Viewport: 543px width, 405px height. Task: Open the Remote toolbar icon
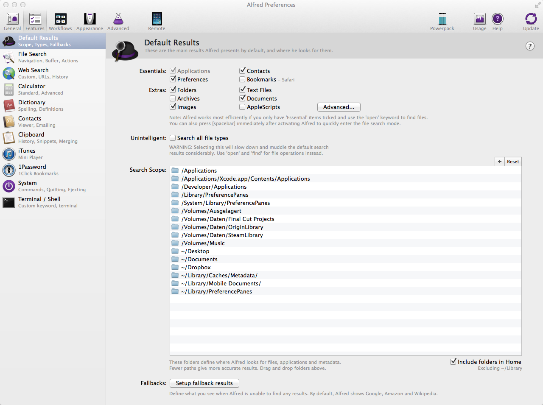point(157,19)
